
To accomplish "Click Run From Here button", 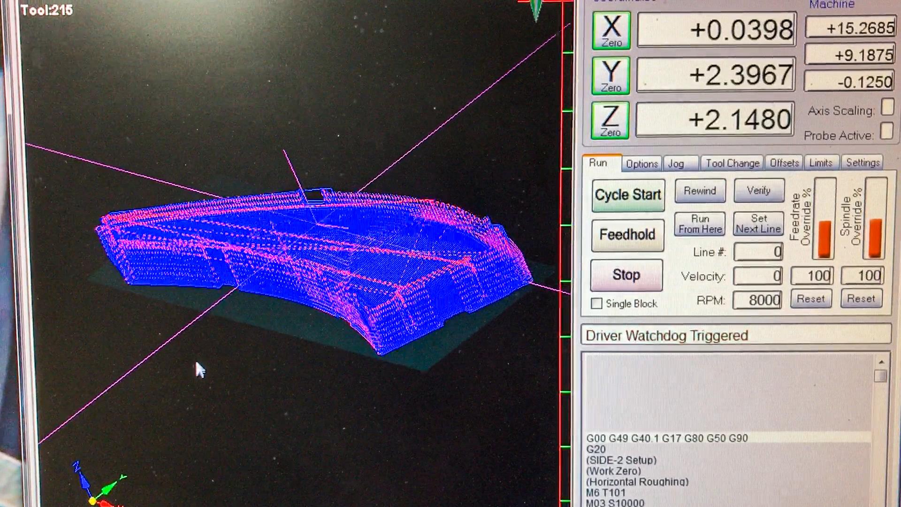I will coord(700,224).
